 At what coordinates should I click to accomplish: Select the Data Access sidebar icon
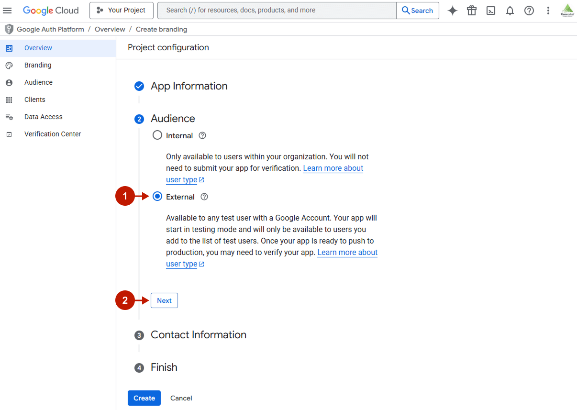pyautogui.click(x=9, y=117)
